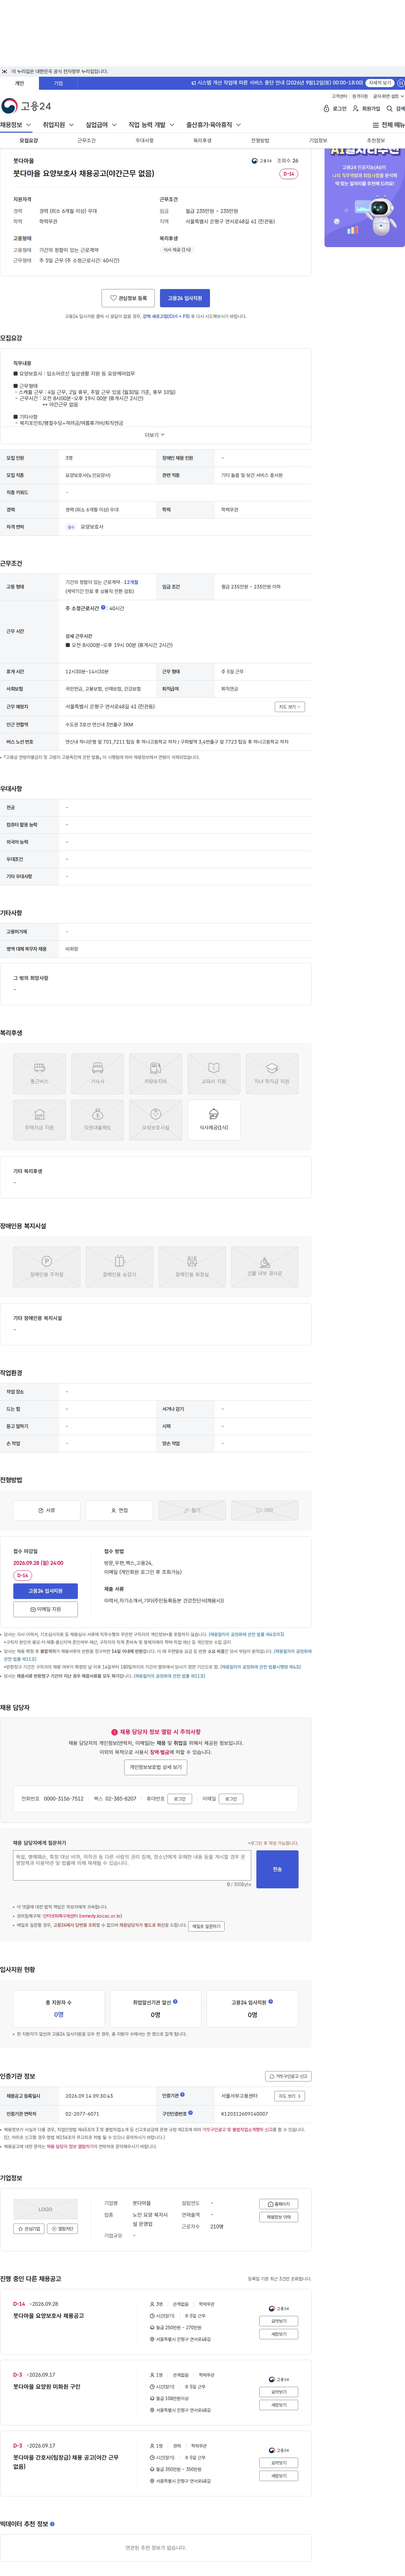Click top 고용24 입사지원 button
The image size is (405, 2576).
185,298
